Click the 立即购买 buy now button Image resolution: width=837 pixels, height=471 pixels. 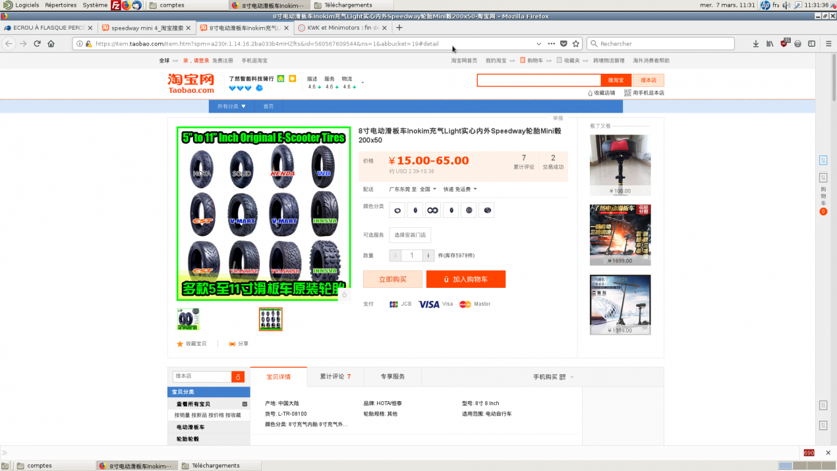[393, 279]
